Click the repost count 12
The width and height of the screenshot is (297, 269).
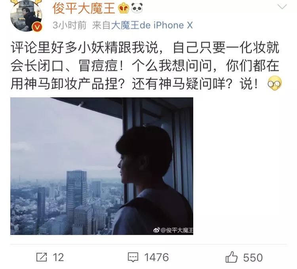tap(58, 258)
